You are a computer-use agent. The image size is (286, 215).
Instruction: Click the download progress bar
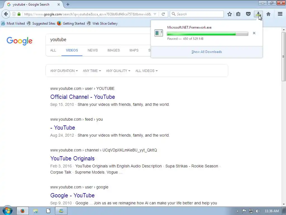pos(208,34)
